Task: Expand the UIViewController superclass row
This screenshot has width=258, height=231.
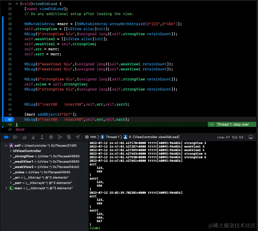Action: click(11, 151)
